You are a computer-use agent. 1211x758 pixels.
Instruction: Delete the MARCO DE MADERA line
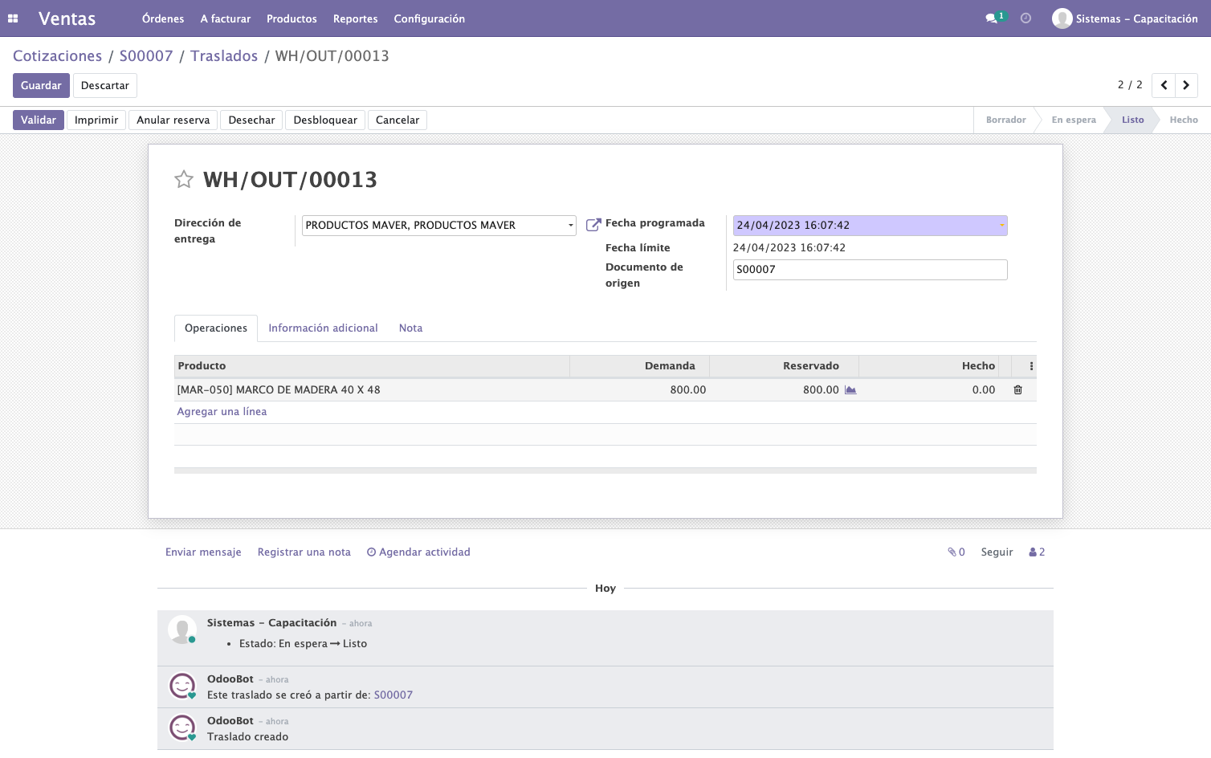point(1017,390)
